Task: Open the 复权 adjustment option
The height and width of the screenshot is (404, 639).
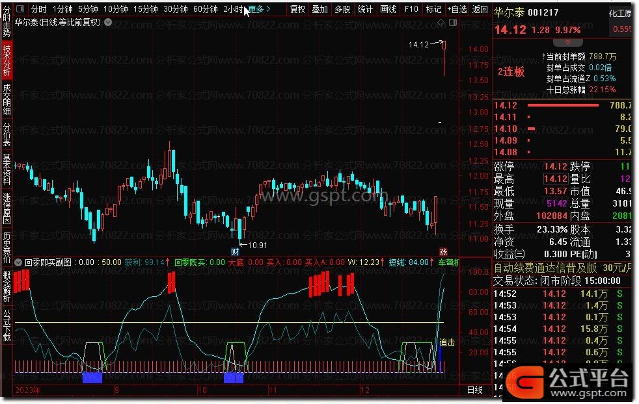Action: 297,9
